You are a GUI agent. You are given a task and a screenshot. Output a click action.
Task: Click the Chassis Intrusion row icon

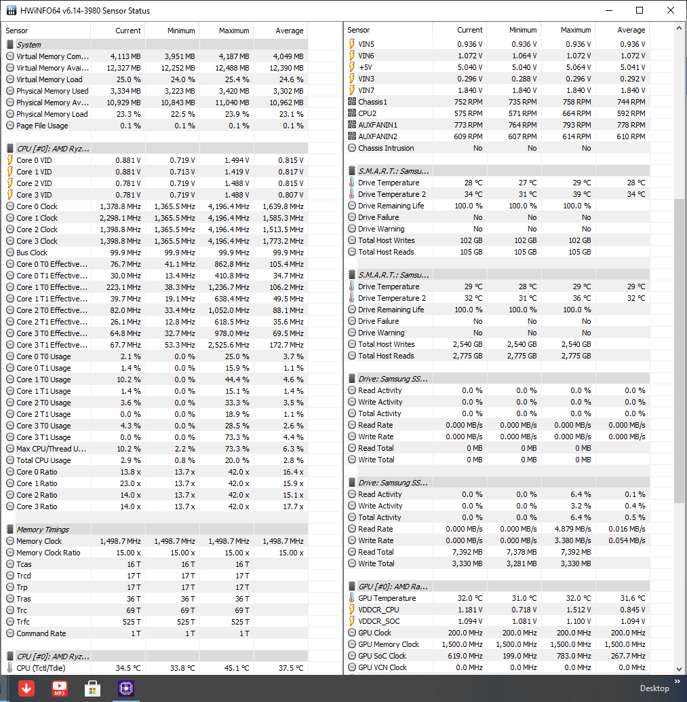point(352,148)
